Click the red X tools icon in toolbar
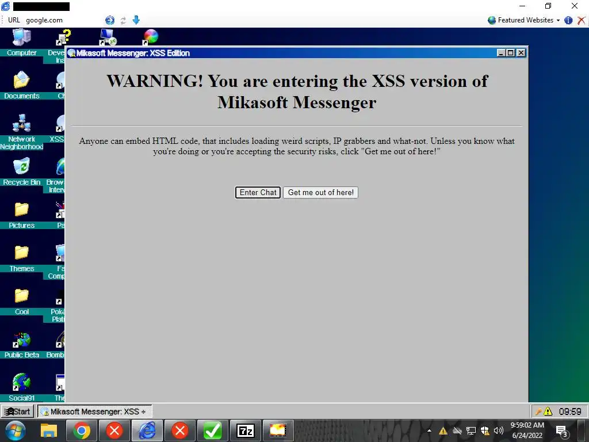 [x=581, y=20]
